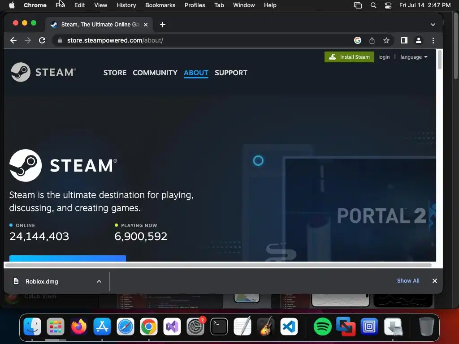The height and width of the screenshot is (344, 459).
Task: Open App Store from the Dock
Action: point(102,327)
